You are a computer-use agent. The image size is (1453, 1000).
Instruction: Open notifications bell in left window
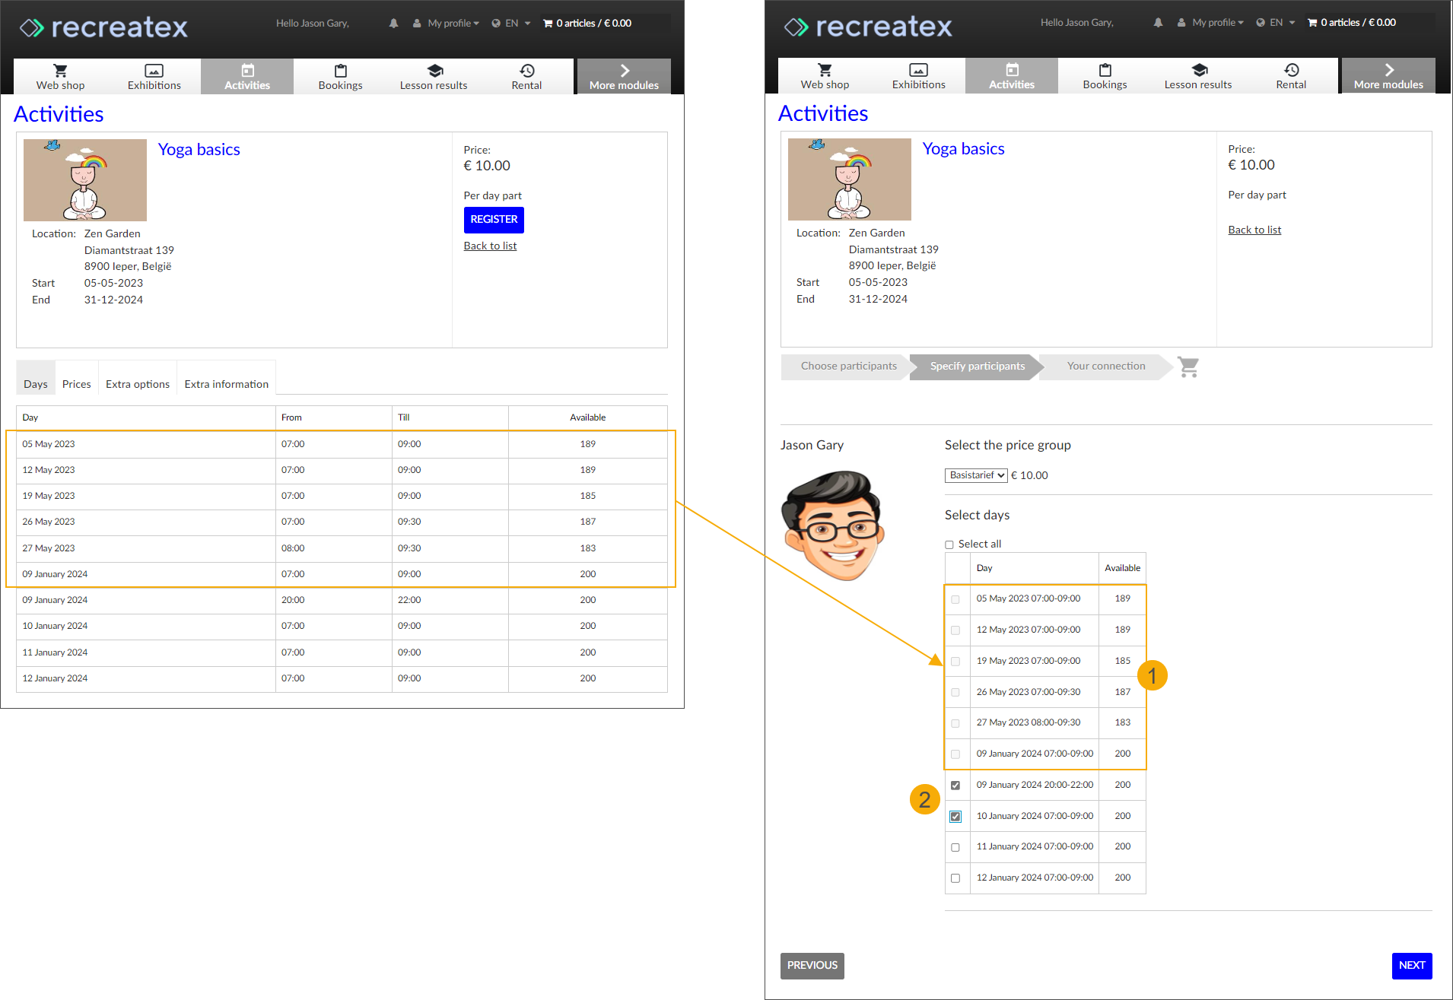(393, 24)
